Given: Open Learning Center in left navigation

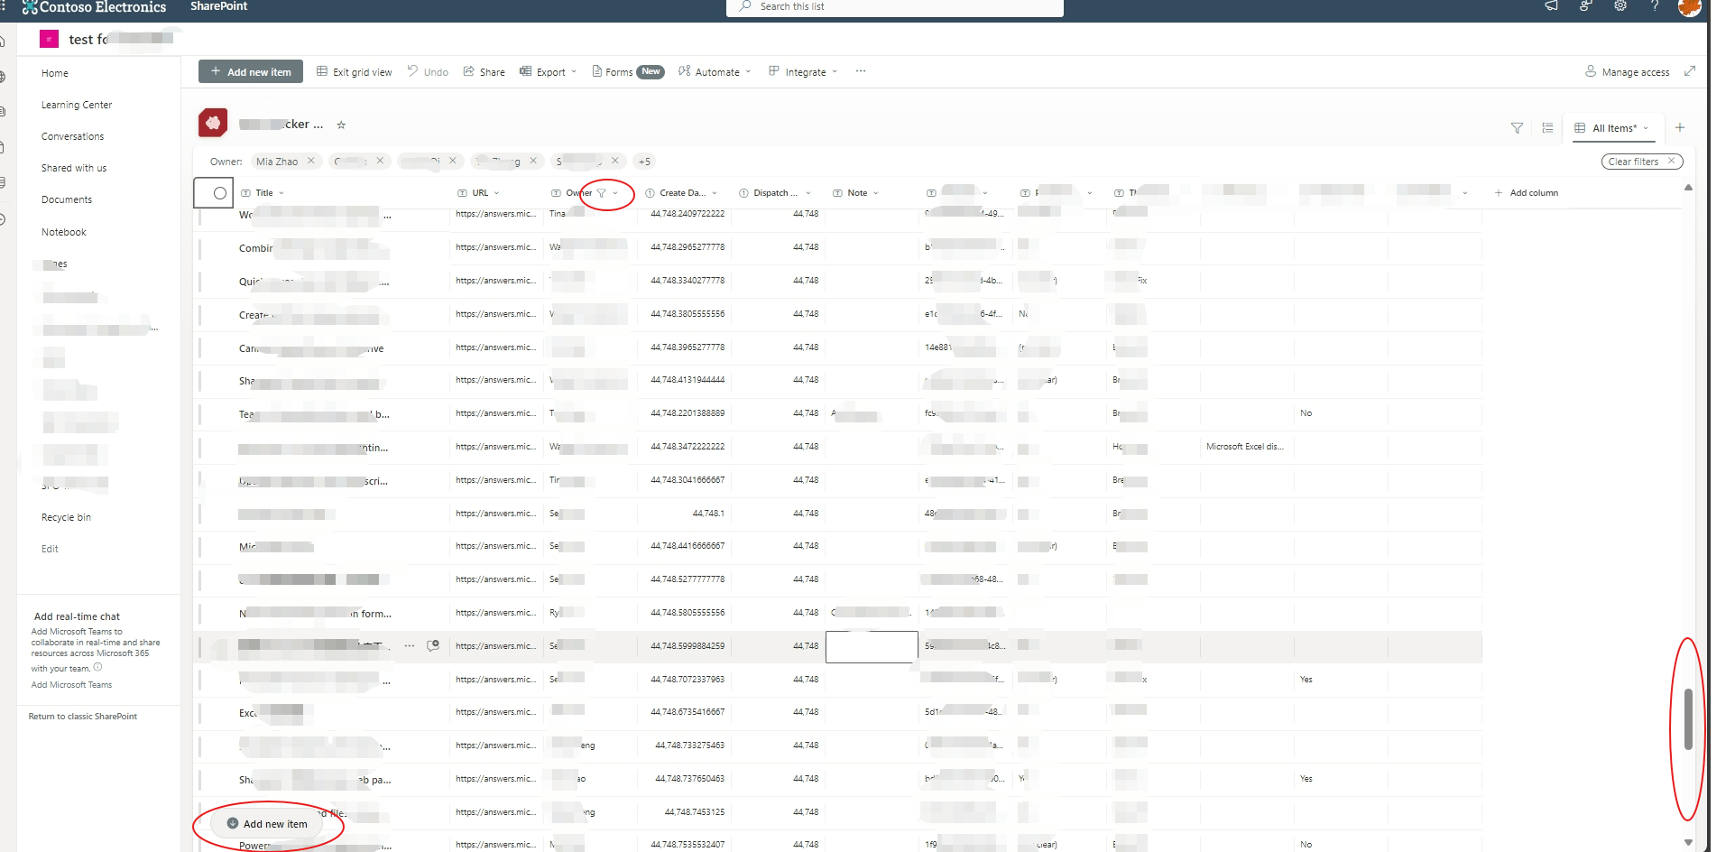Looking at the screenshot, I should coord(77,105).
